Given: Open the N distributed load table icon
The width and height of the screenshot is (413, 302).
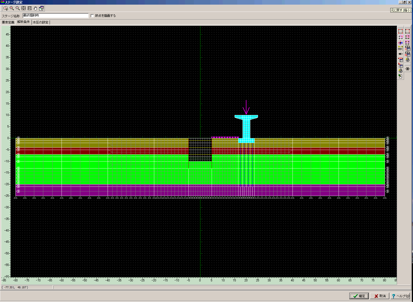Looking at the screenshot, I should (407, 54).
